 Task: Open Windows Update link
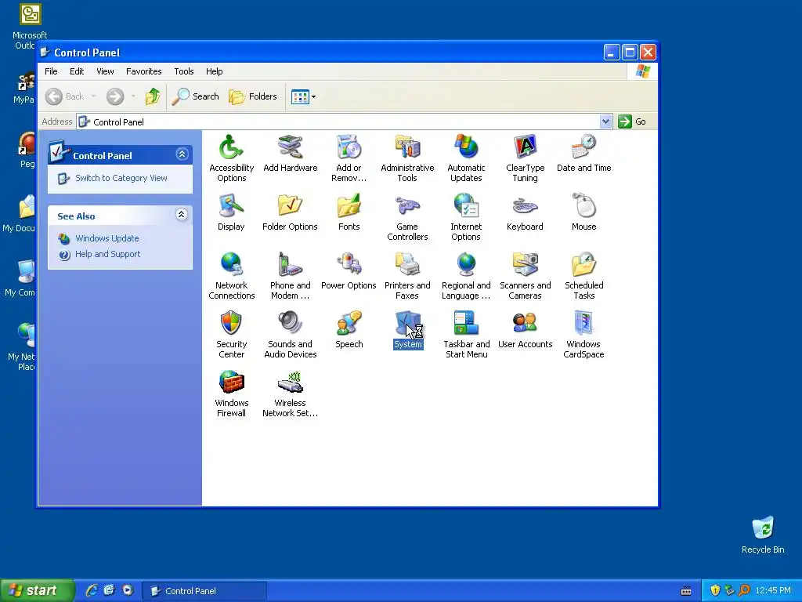(x=107, y=238)
